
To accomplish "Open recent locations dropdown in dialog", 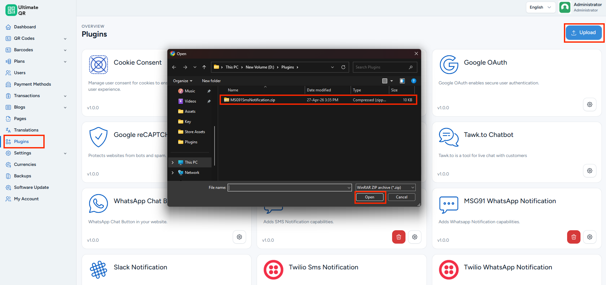I will point(195,67).
